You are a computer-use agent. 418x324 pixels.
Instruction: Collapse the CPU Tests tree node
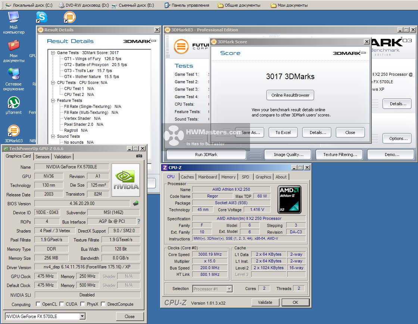53,82
